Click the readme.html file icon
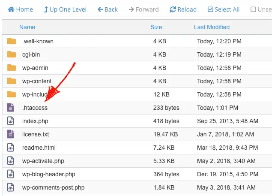 (11, 148)
